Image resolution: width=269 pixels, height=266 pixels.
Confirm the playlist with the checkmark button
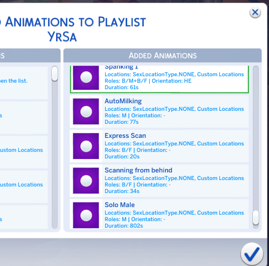252,254
